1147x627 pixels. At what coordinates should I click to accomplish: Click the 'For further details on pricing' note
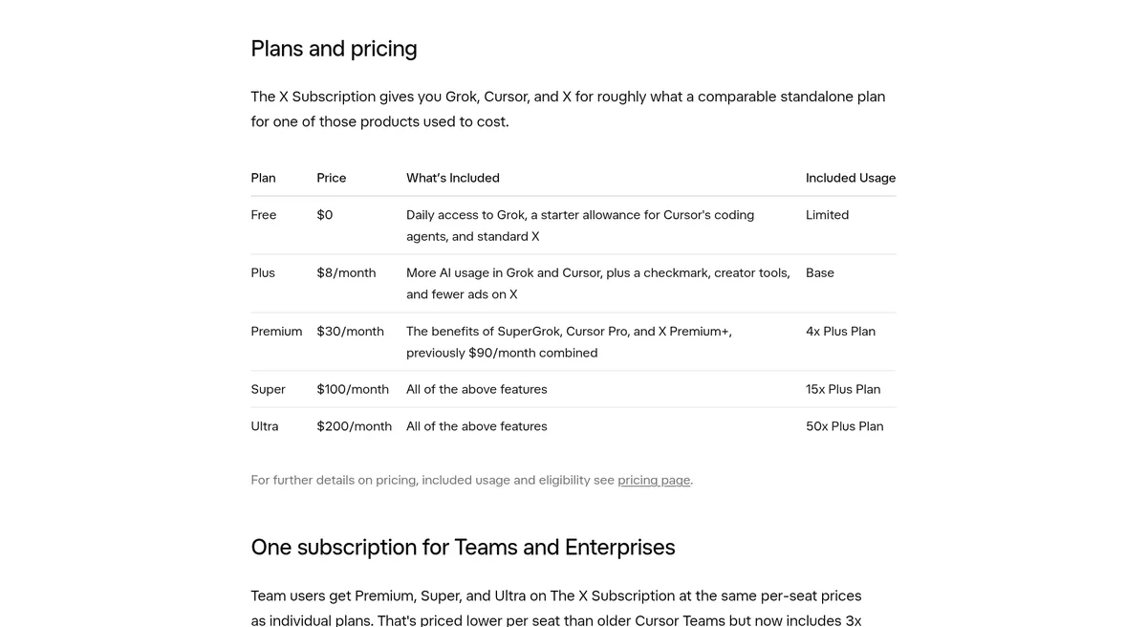click(x=471, y=480)
